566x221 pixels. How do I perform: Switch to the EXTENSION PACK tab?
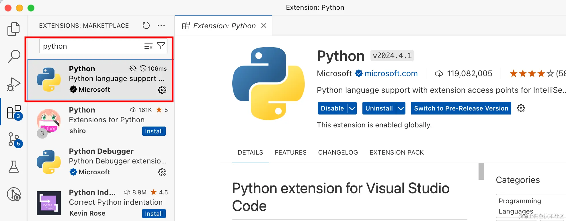(x=397, y=153)
